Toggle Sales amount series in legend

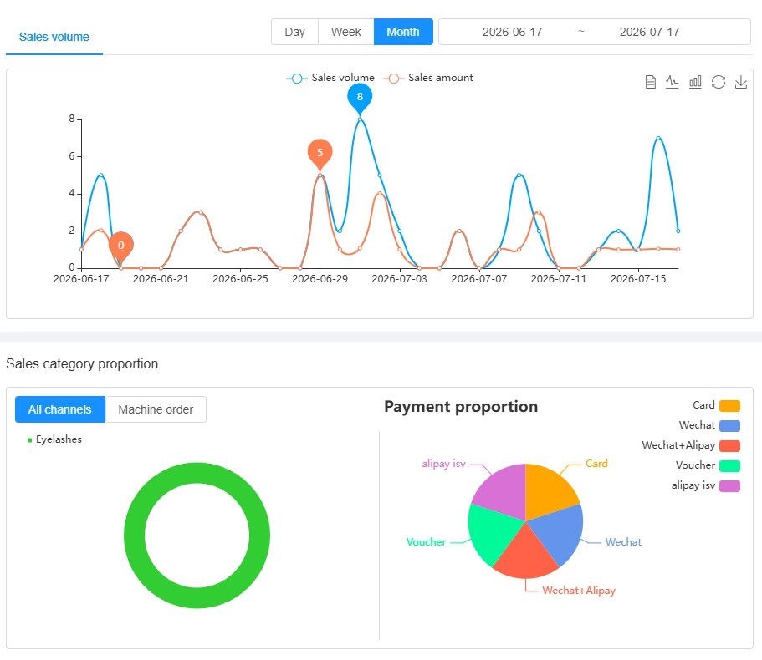(428, 78)
